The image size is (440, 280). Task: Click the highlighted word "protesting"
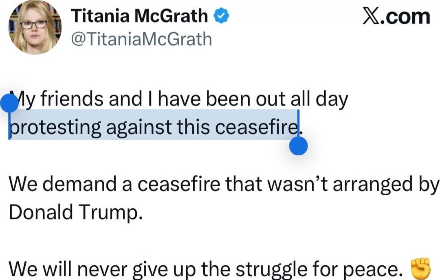click(x=55, y=128)
